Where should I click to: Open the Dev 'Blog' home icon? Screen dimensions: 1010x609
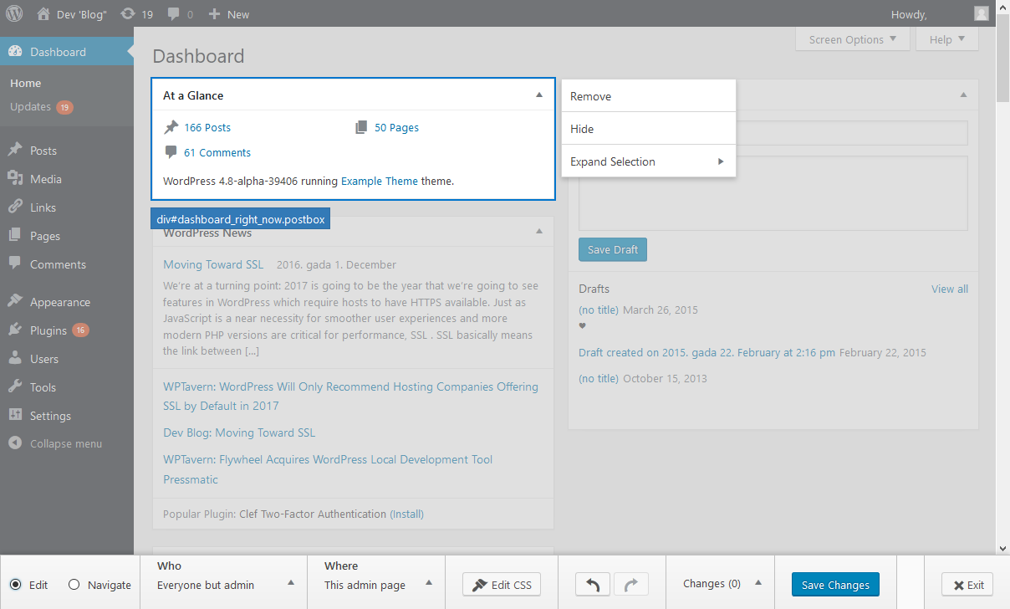pos(43,13)
